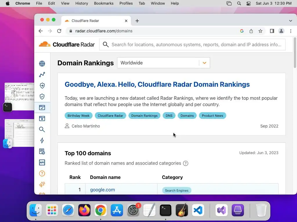Image resolution: width=297 pixels, height=222 pixels.
Task: Click the Cloudflare Radar tag
Action: point(111,116)
